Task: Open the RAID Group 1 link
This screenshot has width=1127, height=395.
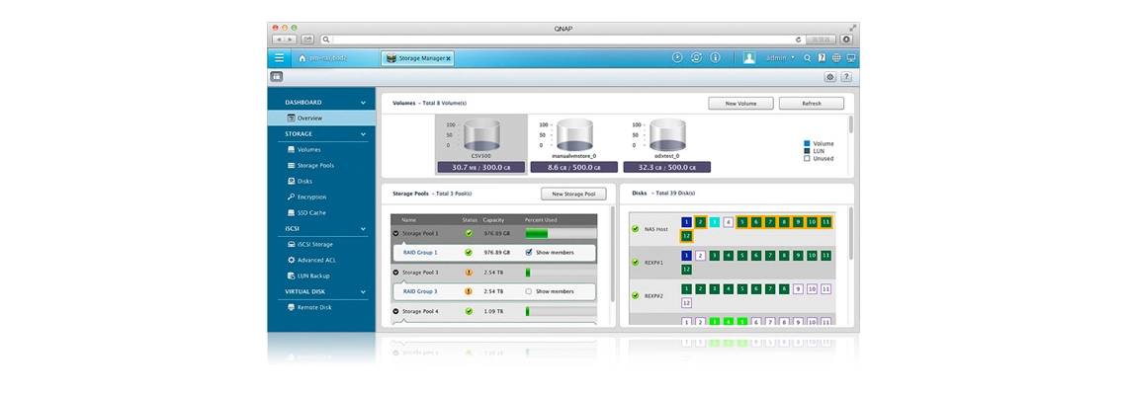Action: (420, 253)
